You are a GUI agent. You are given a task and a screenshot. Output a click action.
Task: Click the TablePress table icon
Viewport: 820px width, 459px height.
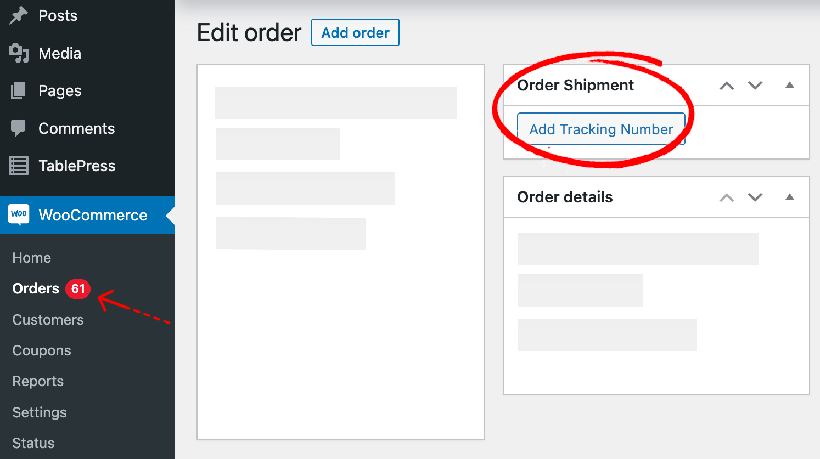tap(18, 165)
